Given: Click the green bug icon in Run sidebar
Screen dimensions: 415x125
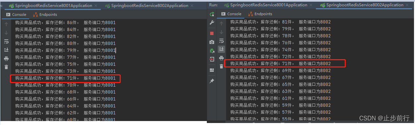Looking at the screenshot, I should point(212,51).
